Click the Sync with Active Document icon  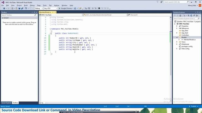188,15
